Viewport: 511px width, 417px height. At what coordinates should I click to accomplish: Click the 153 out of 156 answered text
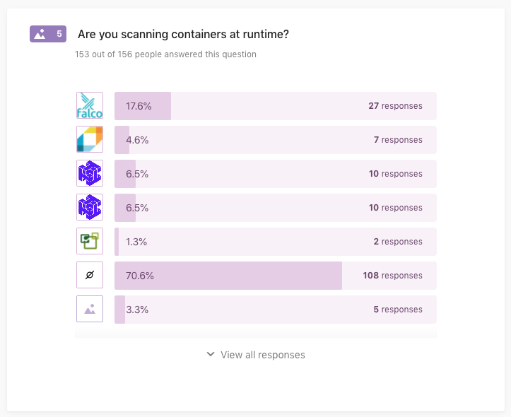pos(165,54)
